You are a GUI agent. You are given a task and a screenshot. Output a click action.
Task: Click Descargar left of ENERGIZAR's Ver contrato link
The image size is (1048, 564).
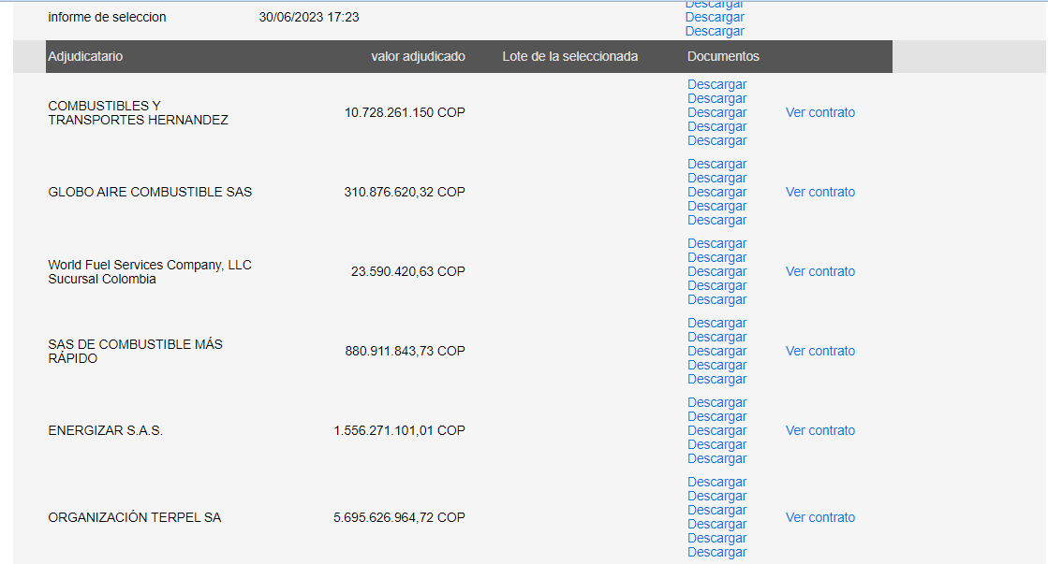[716, 430]
